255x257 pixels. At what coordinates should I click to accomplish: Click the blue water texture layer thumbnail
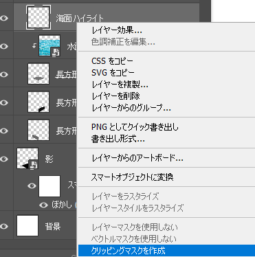tap(49, 45)
